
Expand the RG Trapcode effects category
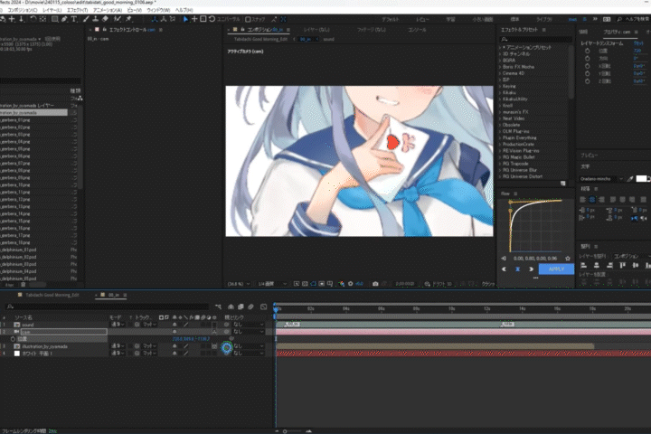[500, 164]
